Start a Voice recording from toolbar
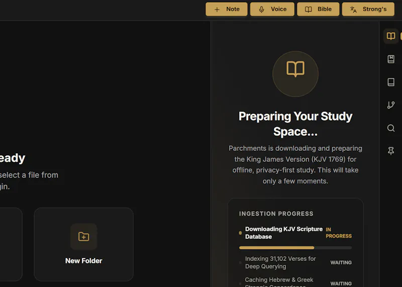The image size is (402, 287). click(272, 9)
